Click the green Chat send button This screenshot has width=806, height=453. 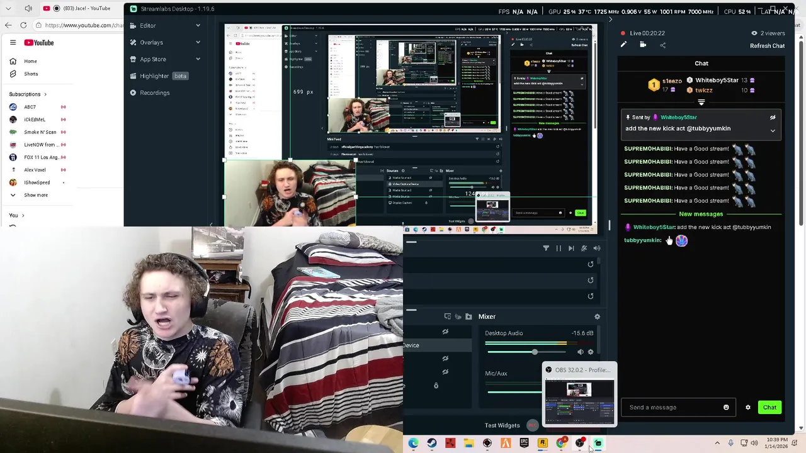click(x=769, y=407)
